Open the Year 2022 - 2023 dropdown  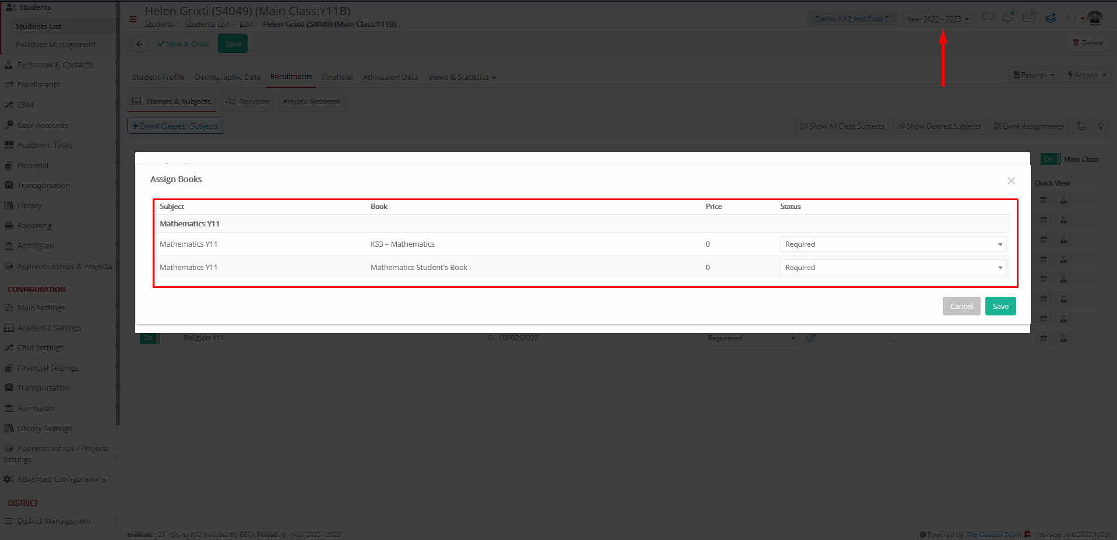click(x=938, y=19)
